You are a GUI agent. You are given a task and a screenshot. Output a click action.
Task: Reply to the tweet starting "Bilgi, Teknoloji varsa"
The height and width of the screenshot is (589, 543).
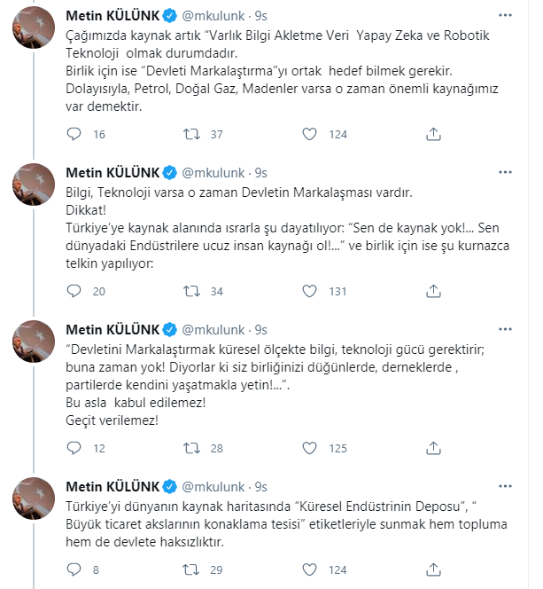(76, 291)
